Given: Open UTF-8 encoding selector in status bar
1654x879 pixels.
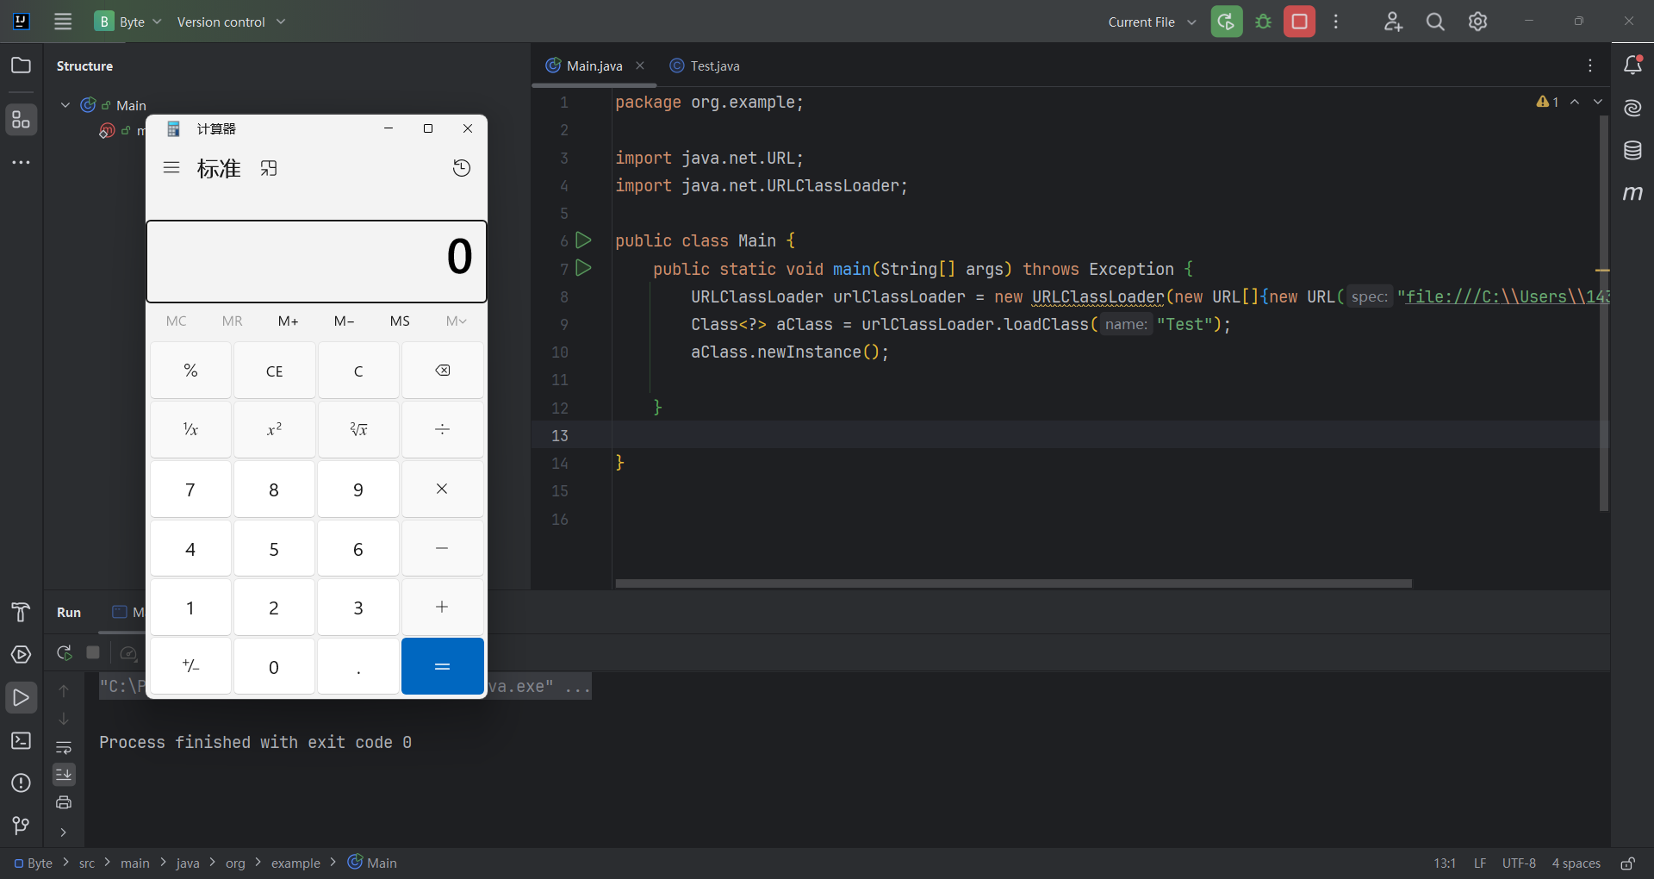Looking at the screenshot, I should click(1519, 863).
